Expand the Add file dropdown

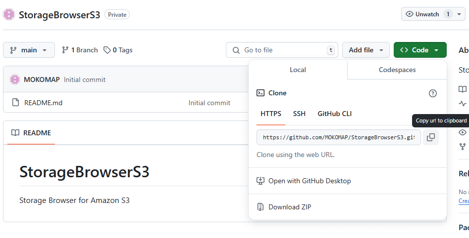coord(366,50)
